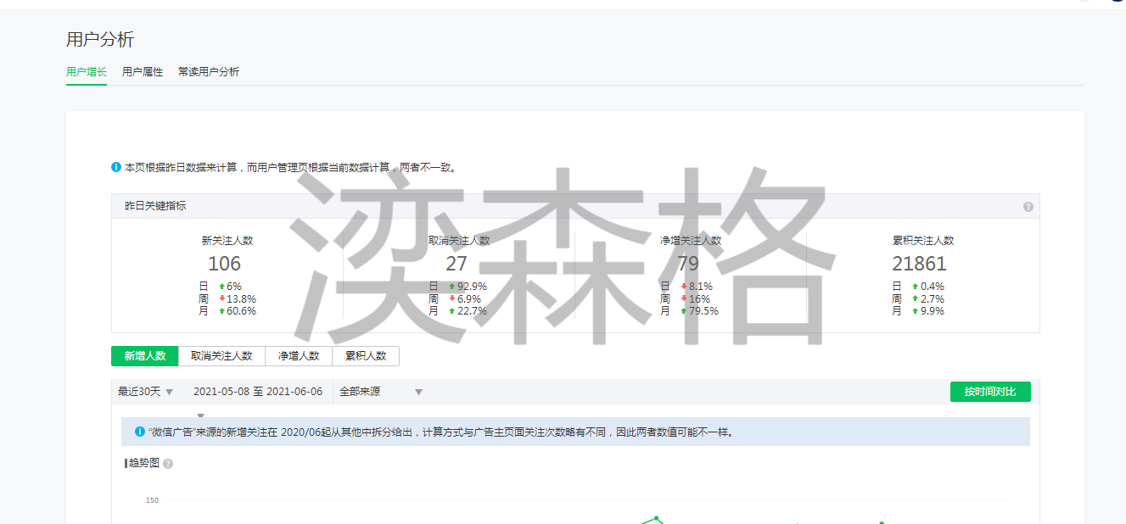Screen dimensions: 1126x524
Task: Switch chart to 净增人数
Action: 299,356
